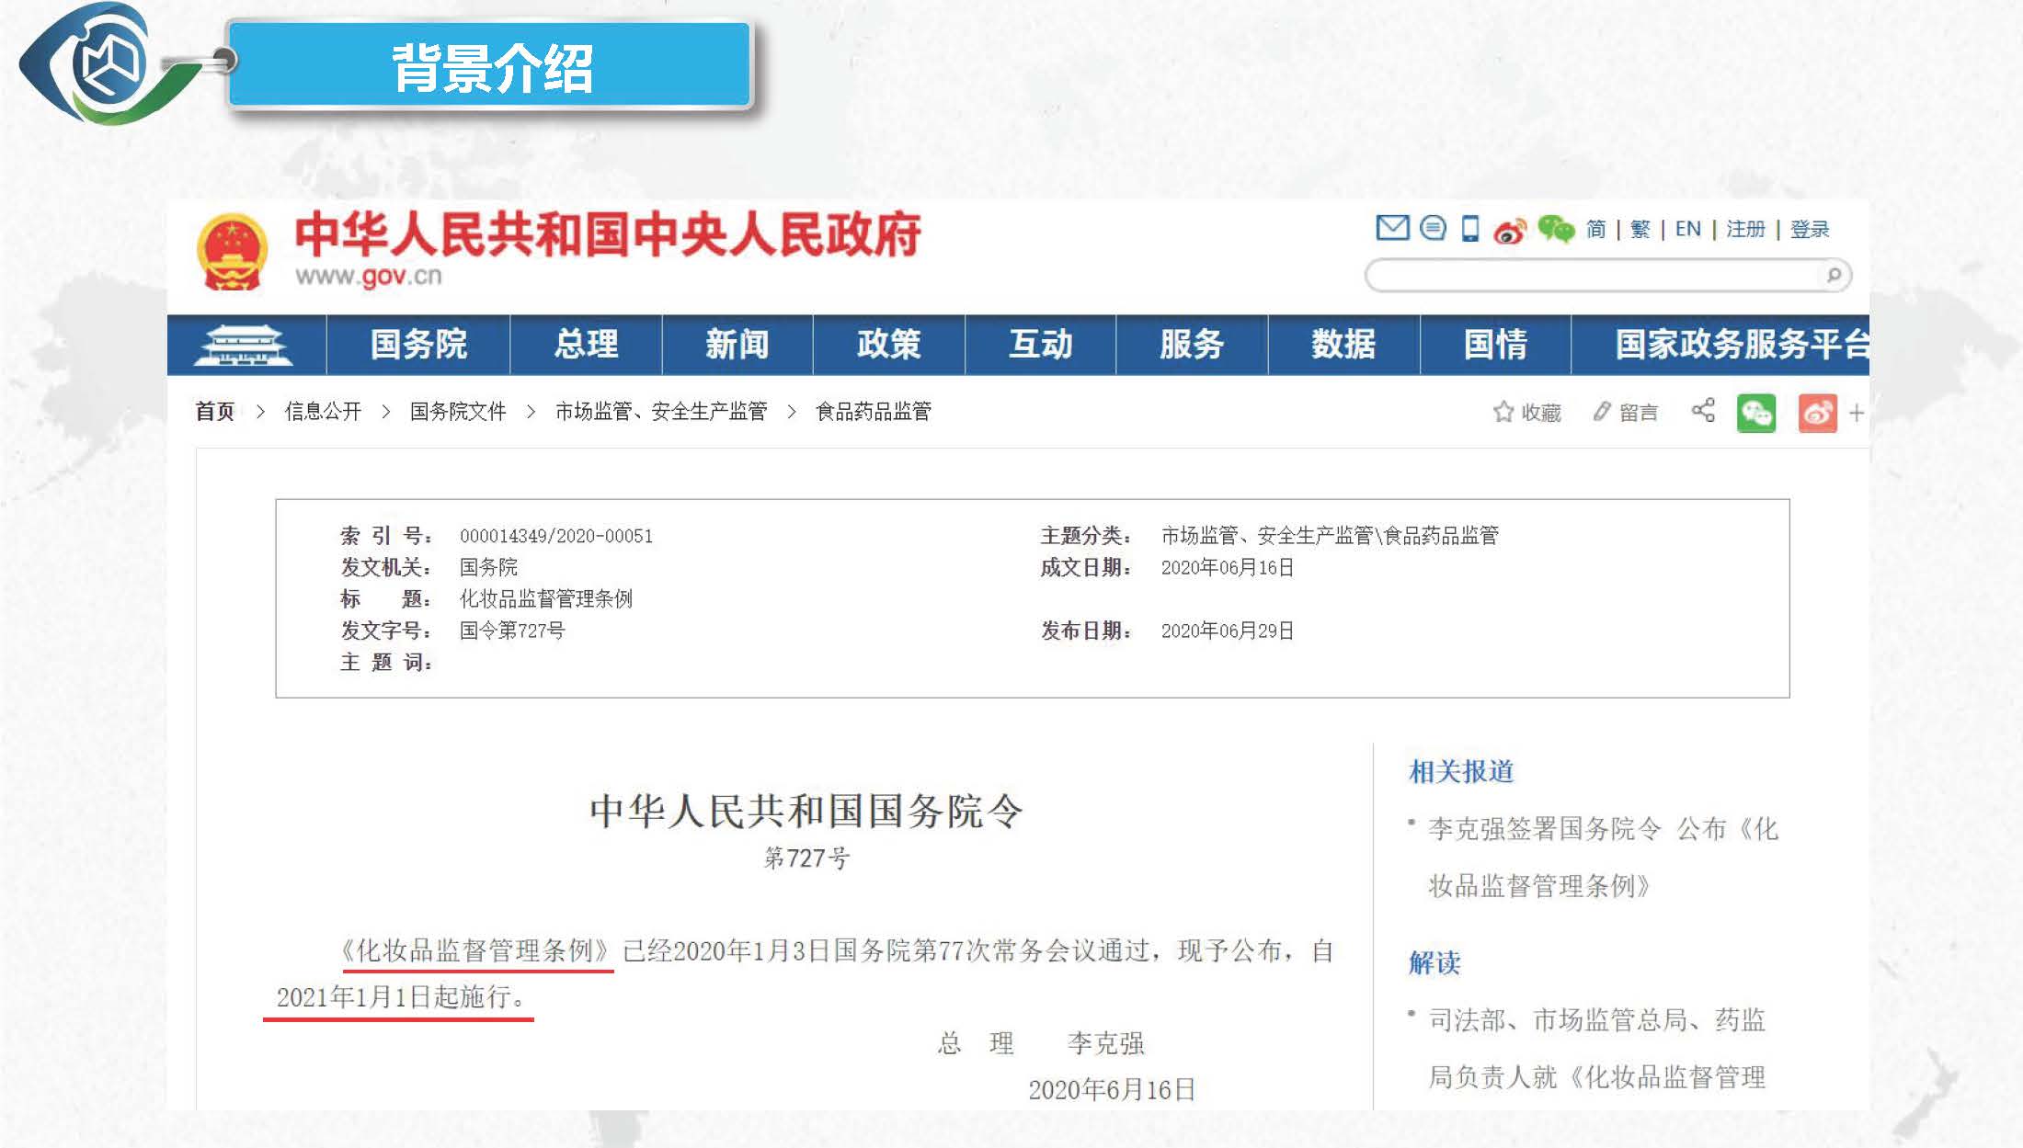The width and height of the screenshot is (2023, 1148).
Task: Open the 国务院 navigation tab
Action: [418, 345]
